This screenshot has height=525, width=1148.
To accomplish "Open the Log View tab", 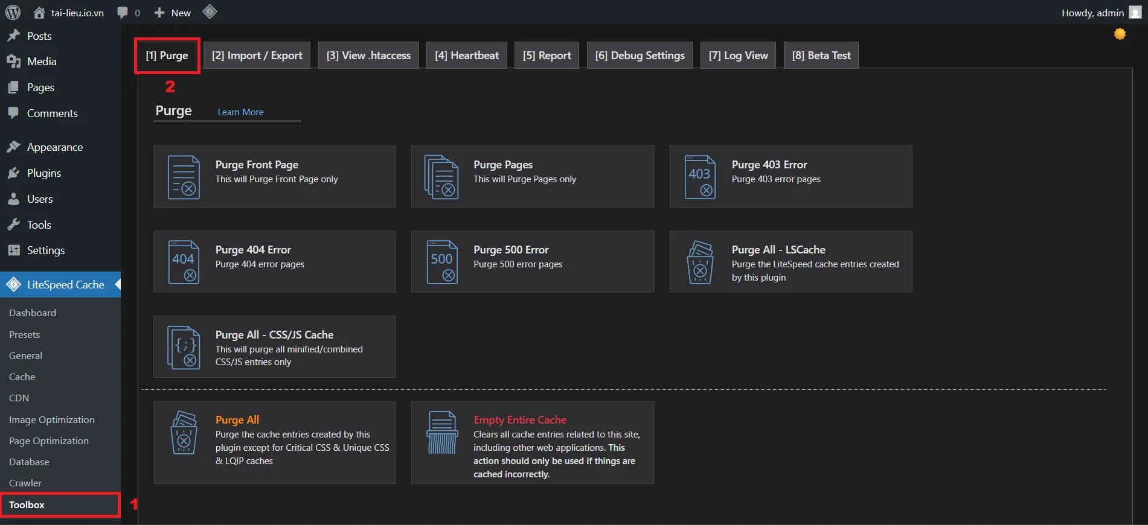I will tap(738, 56).
